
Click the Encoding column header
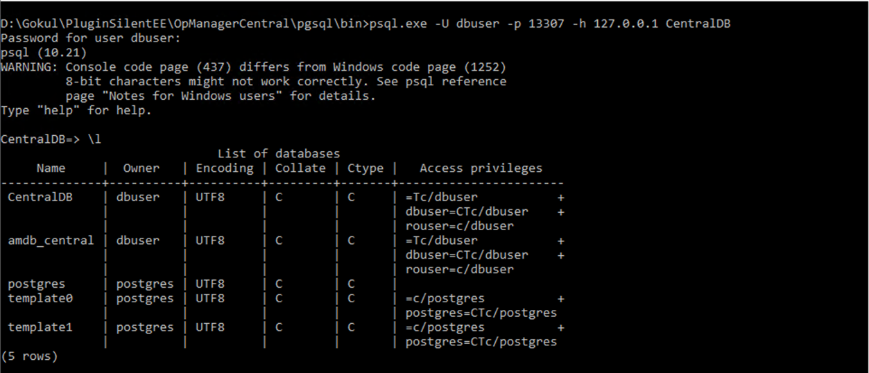(x=224, y=168)
